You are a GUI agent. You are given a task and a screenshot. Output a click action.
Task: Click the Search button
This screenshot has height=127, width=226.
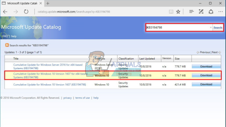click(218, 28)
